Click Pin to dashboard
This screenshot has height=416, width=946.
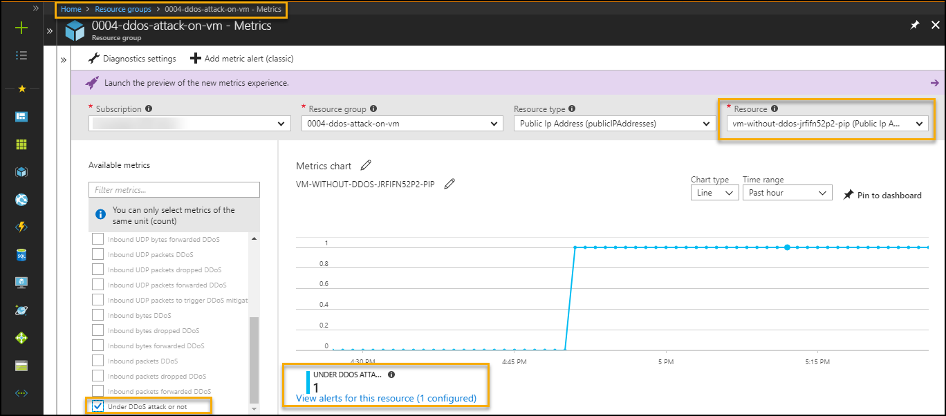(x=882, y=195)
